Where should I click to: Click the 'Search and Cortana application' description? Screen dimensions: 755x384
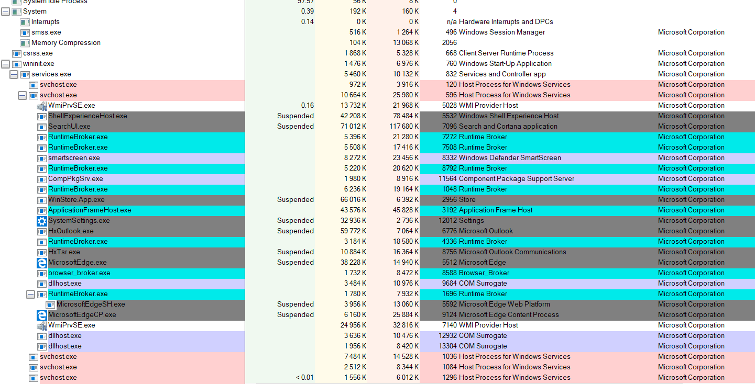[508, 127]
